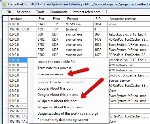The width and height of the screenshot is (150, 124).
Task: Open the Internet references menu
Action: click(86, 12)
